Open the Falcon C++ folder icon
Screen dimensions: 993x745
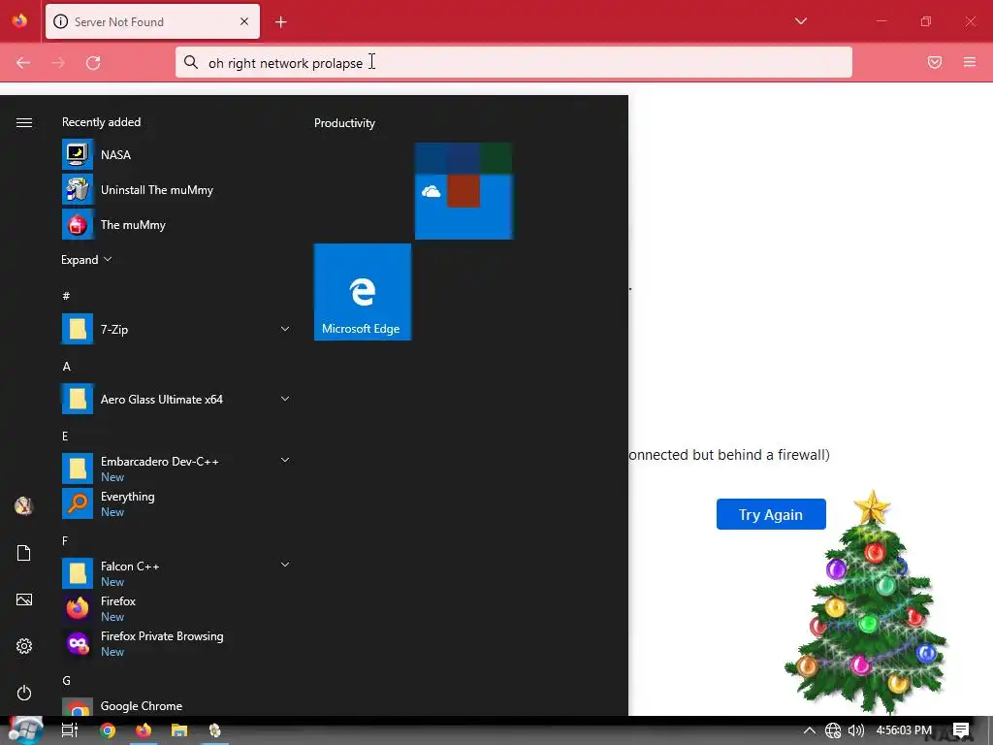pyautogui.click(x=78, y=573)
